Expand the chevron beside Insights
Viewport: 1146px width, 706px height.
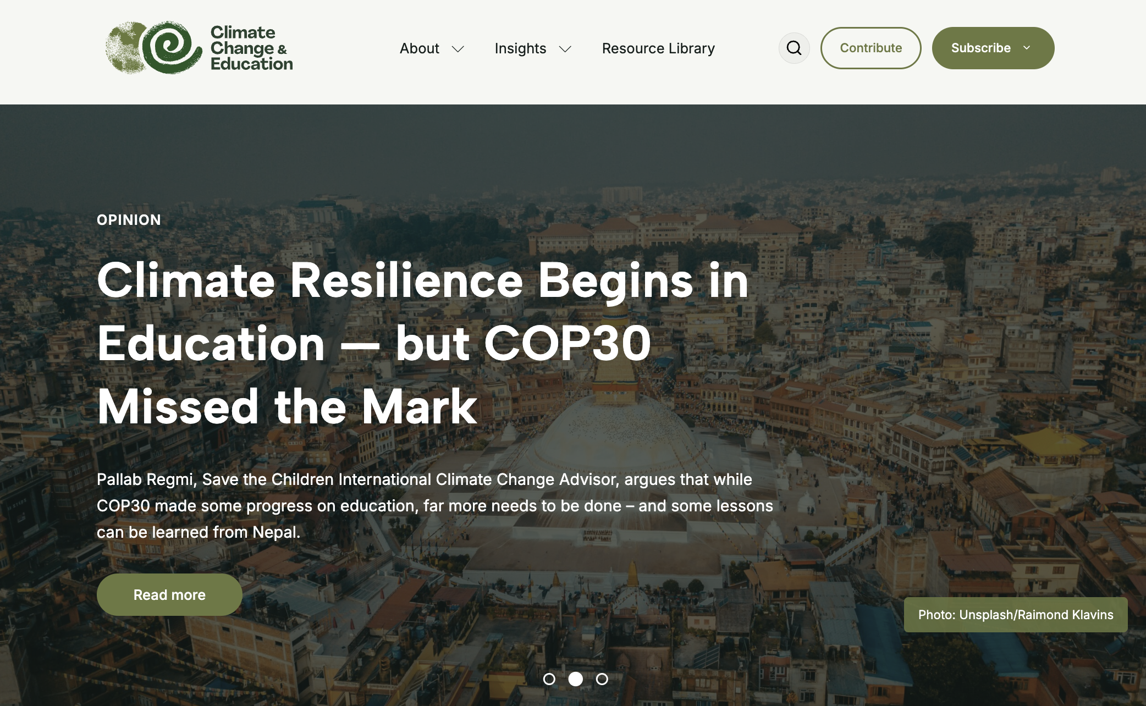click(x=565, y=49)
